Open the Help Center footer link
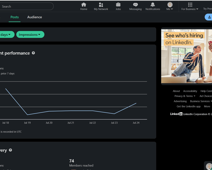The image size is (212, 170). click(x=206, y=91)
